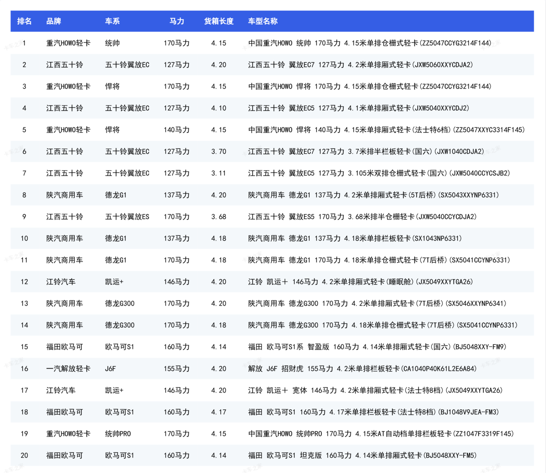Click cargo length 4.14 in rank 15 row
The height and width of the screenshot is (473, 546).
219,347
